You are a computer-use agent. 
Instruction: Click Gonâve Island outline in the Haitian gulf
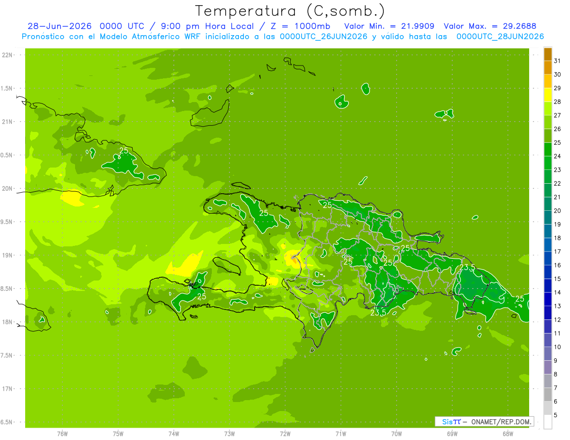click(x=226, y=266)
